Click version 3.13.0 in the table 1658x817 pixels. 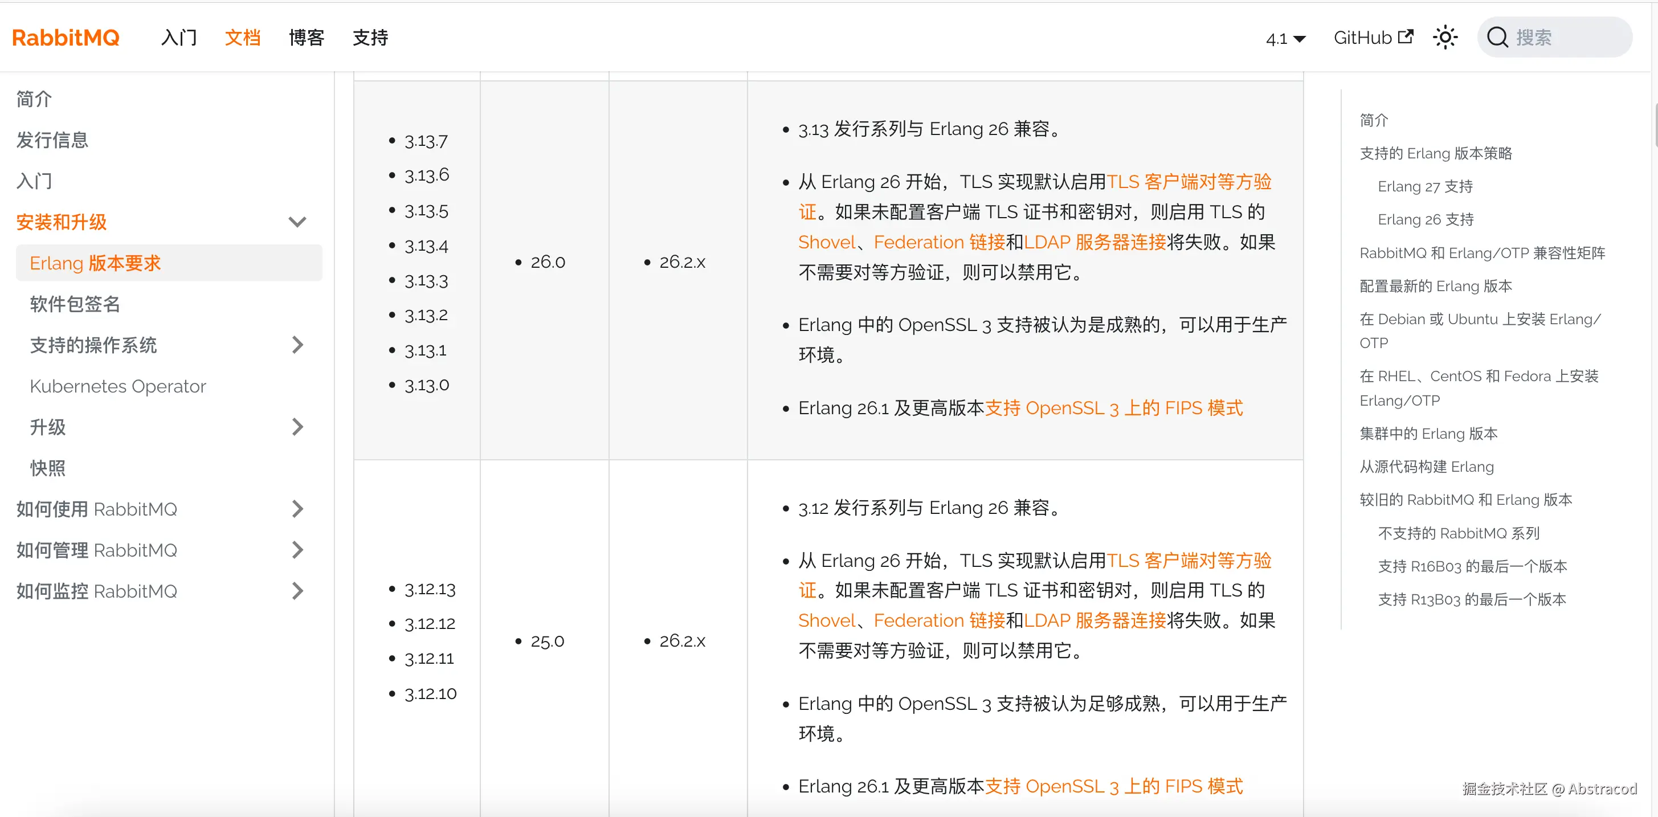[x=426, y=385]
